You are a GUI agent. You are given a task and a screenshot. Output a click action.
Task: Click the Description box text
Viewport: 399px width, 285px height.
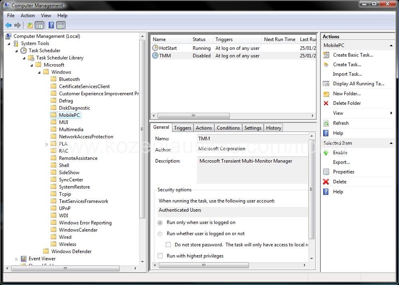[246, 161]
